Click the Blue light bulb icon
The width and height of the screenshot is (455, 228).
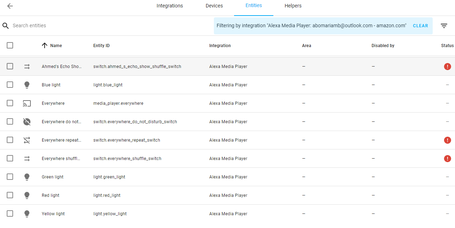27,85
